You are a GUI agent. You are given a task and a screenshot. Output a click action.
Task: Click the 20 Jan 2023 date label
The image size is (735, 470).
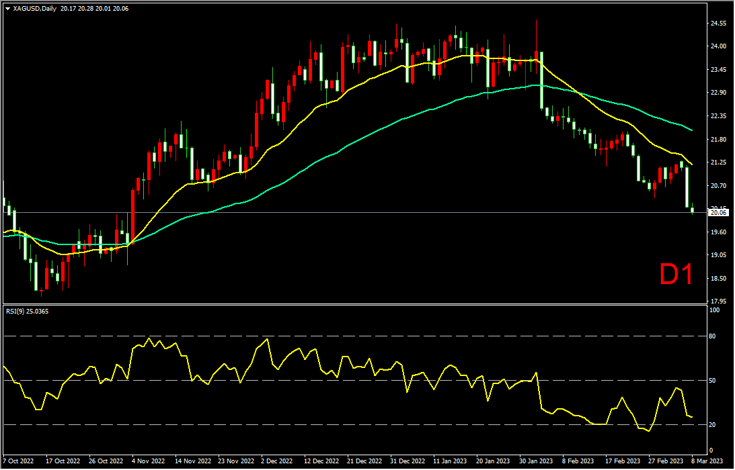492,461
